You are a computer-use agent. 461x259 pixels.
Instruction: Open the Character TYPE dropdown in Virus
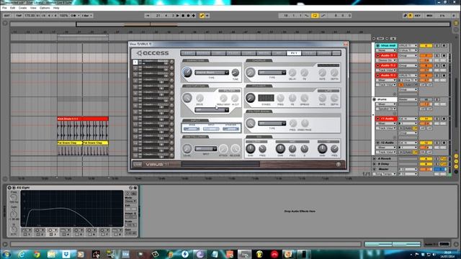(x=211, y=73)
